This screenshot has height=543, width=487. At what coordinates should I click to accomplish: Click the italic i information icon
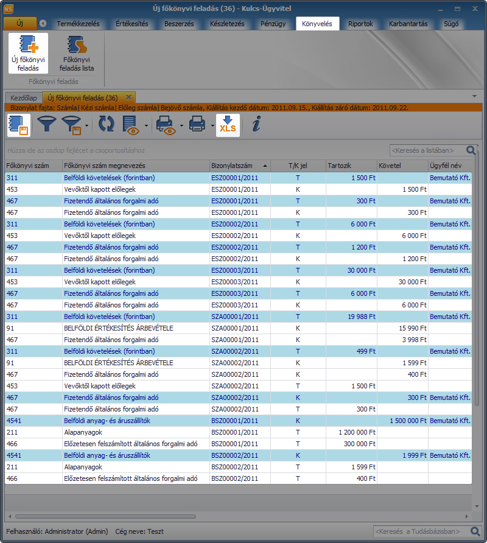256,124
